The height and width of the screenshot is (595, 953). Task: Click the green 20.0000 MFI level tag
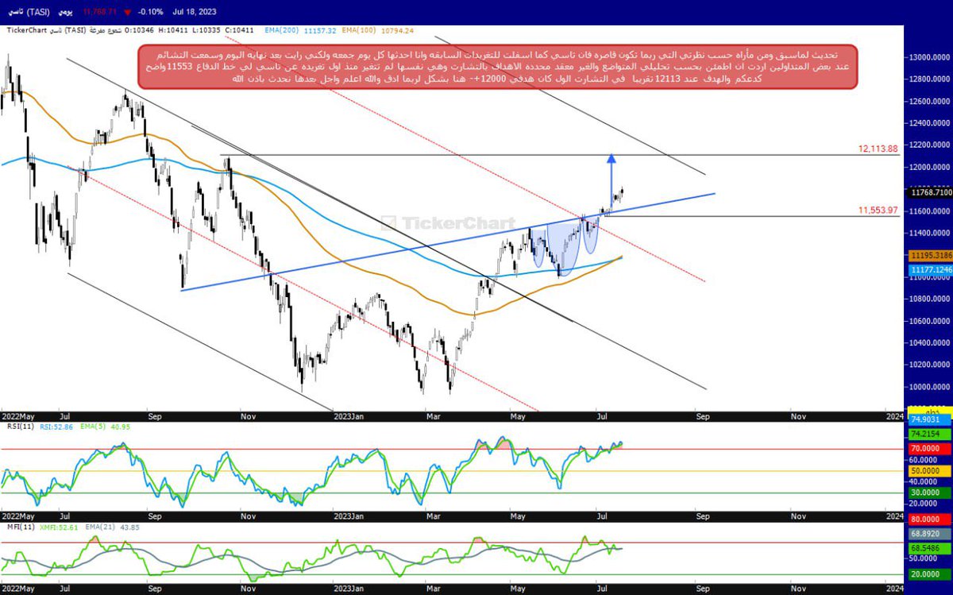(x=928, y=574)
